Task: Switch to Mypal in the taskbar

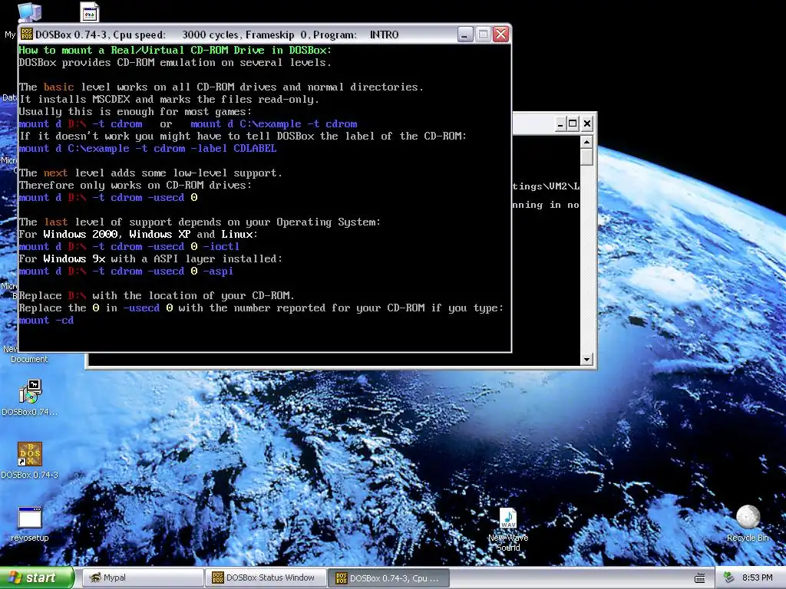Action: 142,577
